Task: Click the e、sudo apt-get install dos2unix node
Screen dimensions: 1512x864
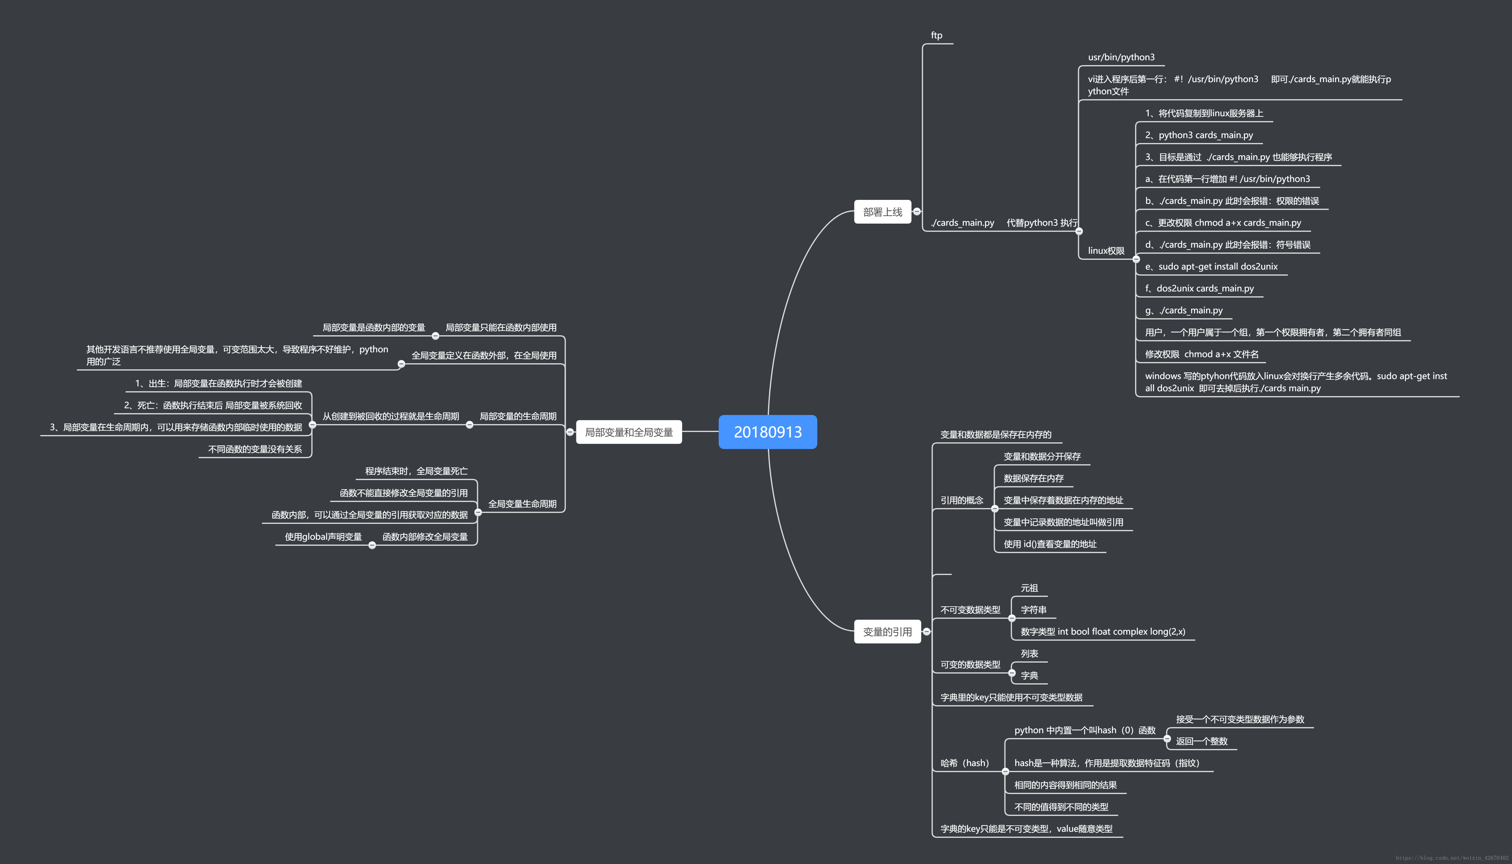Action: click(x=1211, y=267)
